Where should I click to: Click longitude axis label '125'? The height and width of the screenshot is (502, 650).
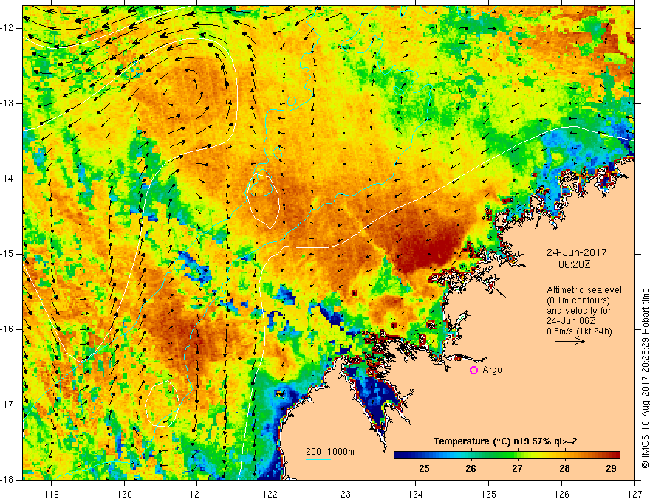coord(489,494)
